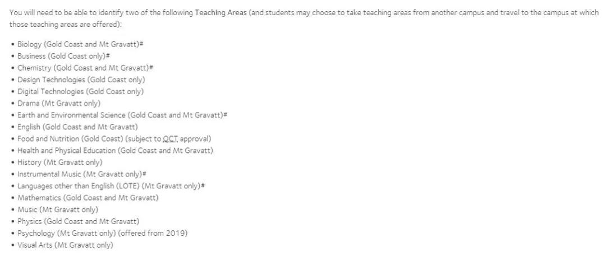Click the History (Mt Gravatt only) item
The width and height of the screenshot is (606, 261).
point(60,162)
